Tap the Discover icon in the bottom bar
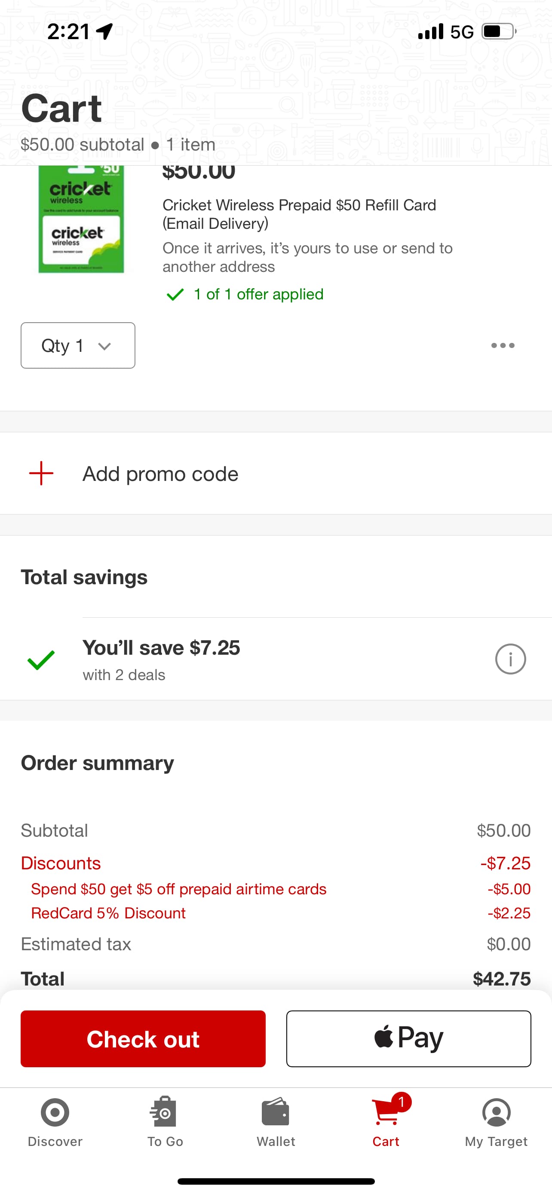The height and width of the screenshot is (1195, 552). tap(55, 1120)
